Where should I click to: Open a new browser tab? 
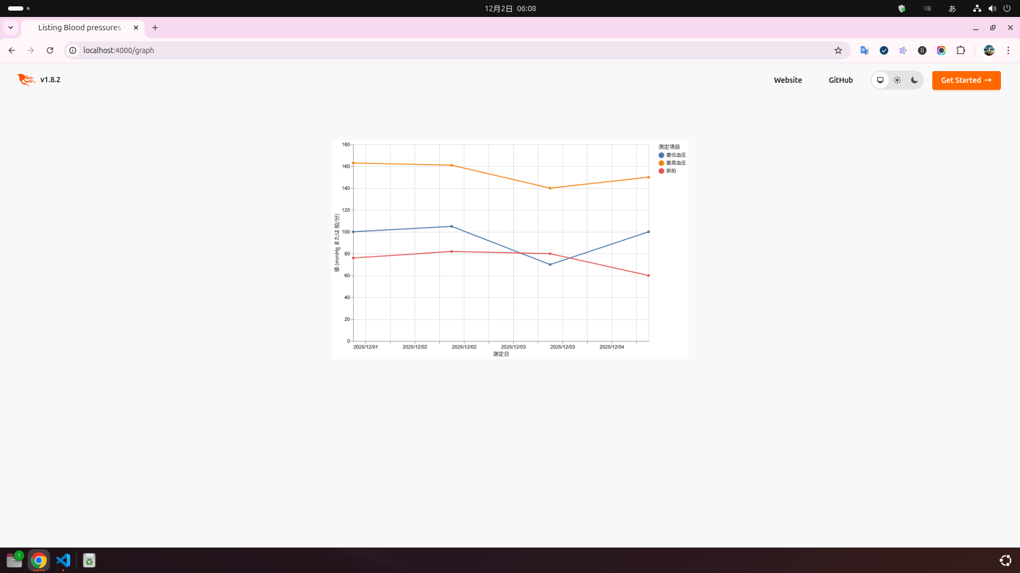click(155, 28)
